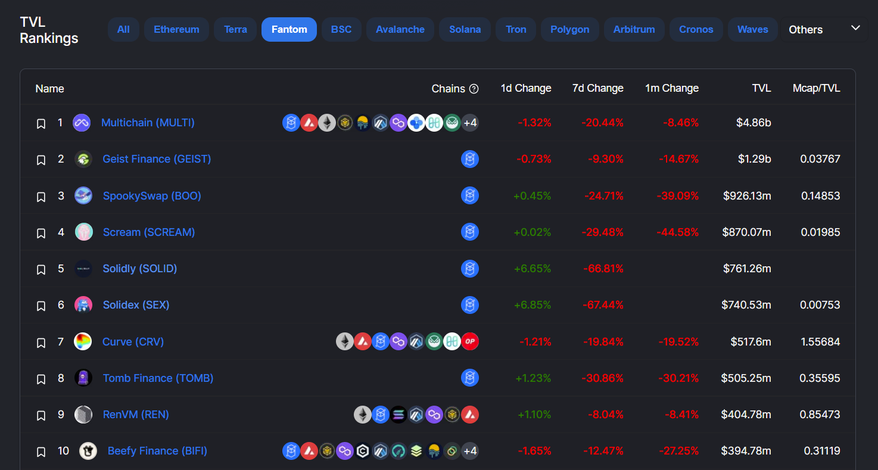The width and height of the screenshot is (878, 470).
Task: Switch to the Solana tab
Action: coord(465,29)
